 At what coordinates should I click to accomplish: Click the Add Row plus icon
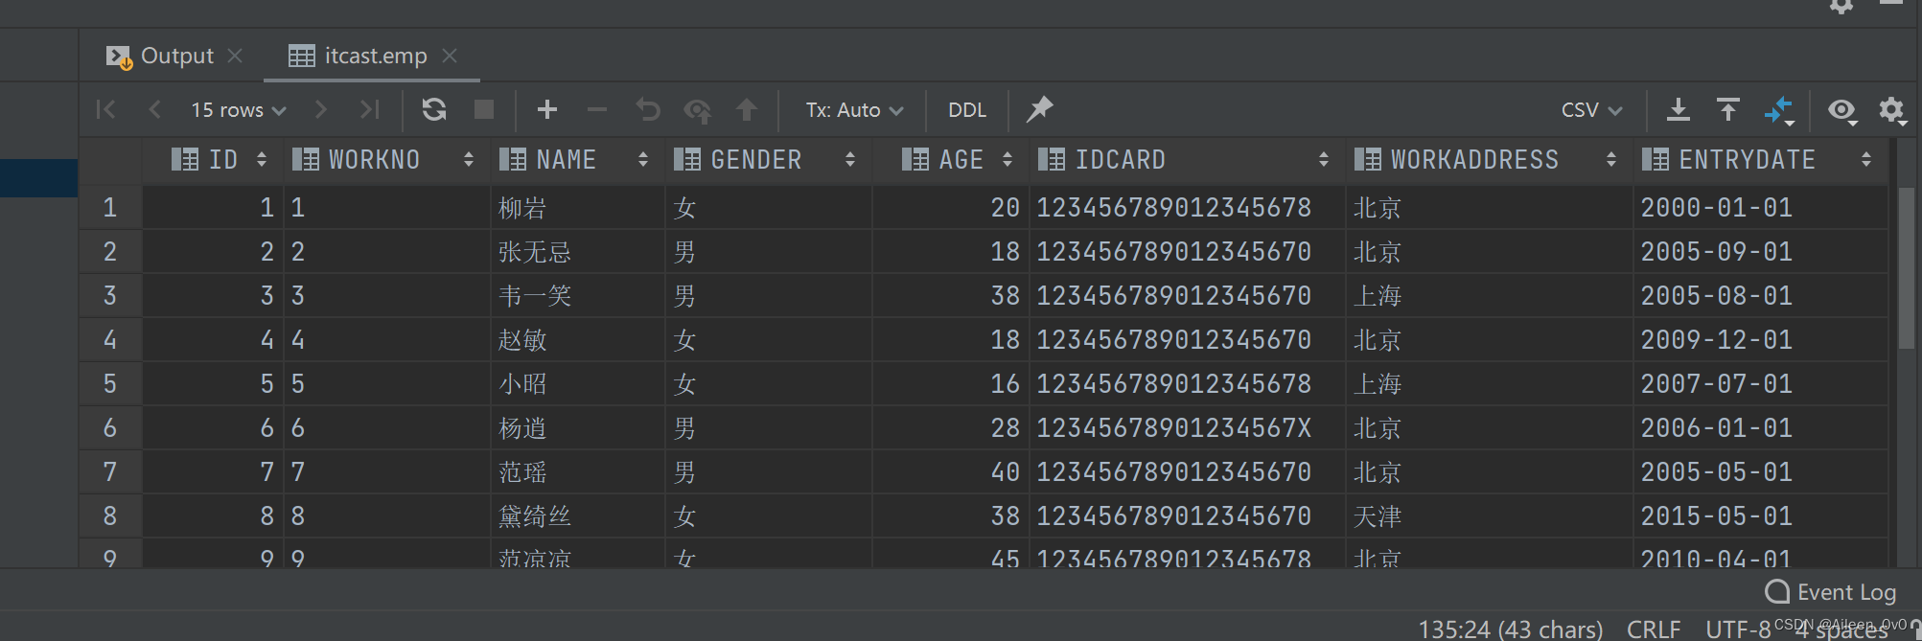[547, 110]
